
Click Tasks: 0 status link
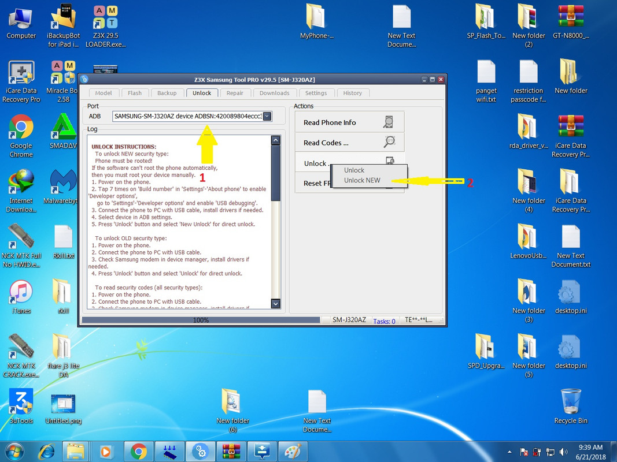(x=384, y=321)
